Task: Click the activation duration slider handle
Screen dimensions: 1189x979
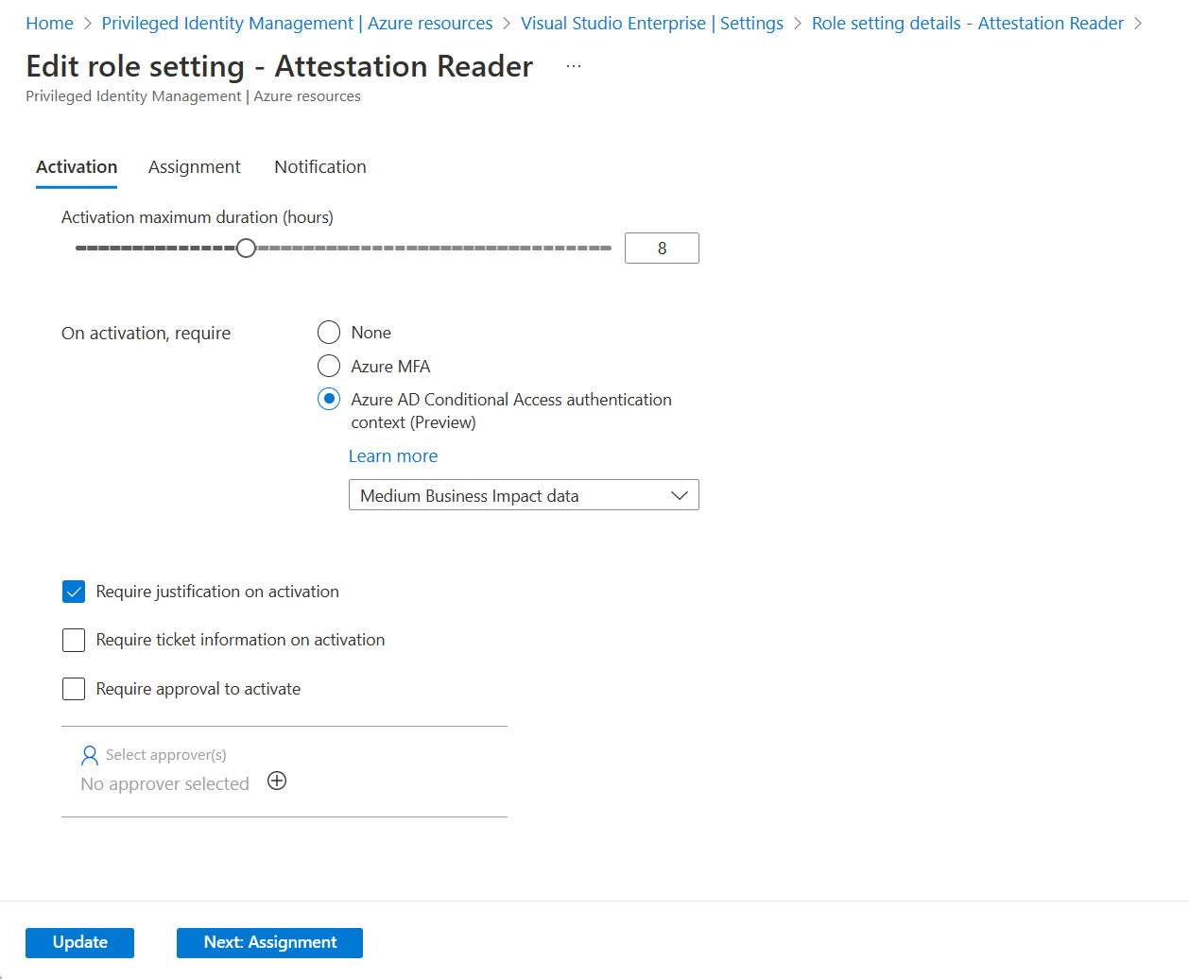Action: point(246,248)
